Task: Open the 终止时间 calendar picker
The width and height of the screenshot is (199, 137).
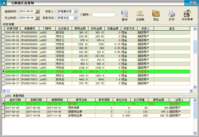Action: point(37,18)
